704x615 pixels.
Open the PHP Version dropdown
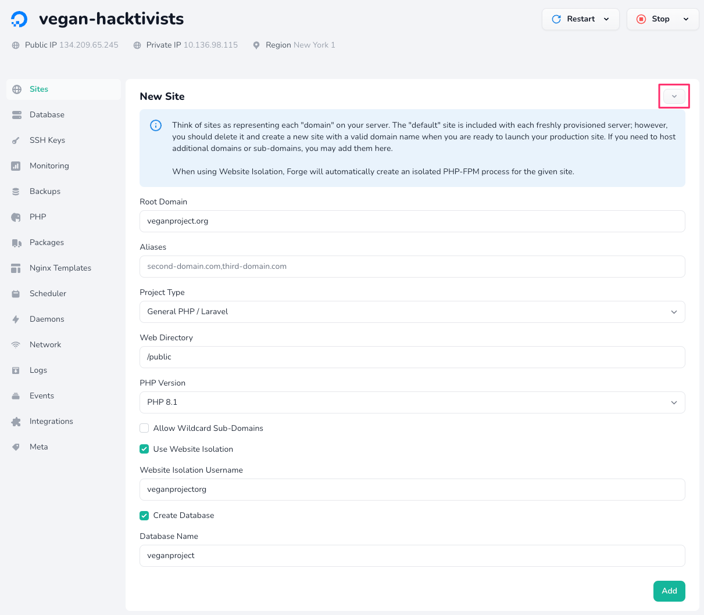tap(412, 402)
